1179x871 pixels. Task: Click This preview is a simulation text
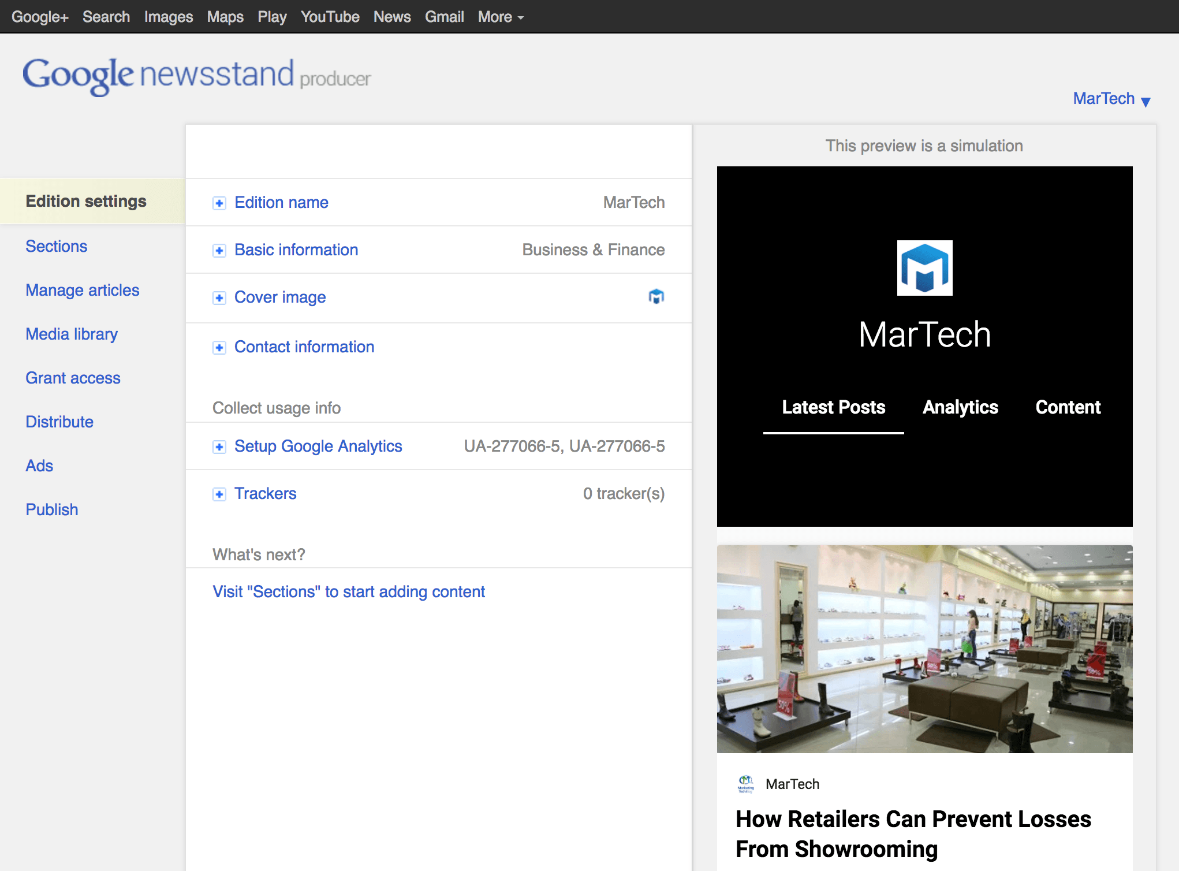coord(924,146)
